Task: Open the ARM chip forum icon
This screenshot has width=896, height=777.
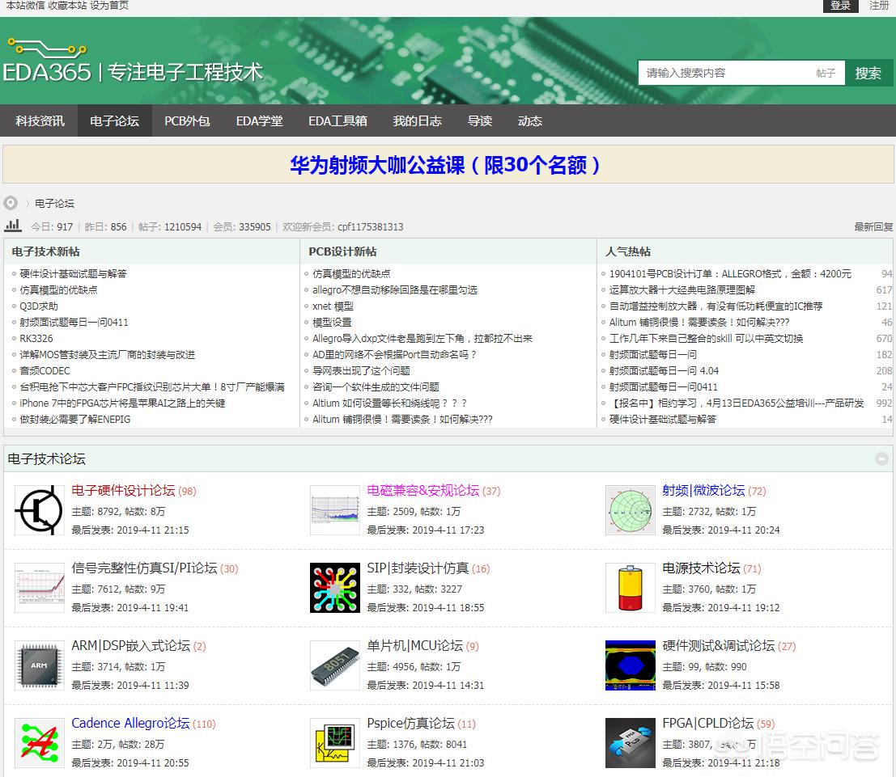Action: (x=40, y=665)
